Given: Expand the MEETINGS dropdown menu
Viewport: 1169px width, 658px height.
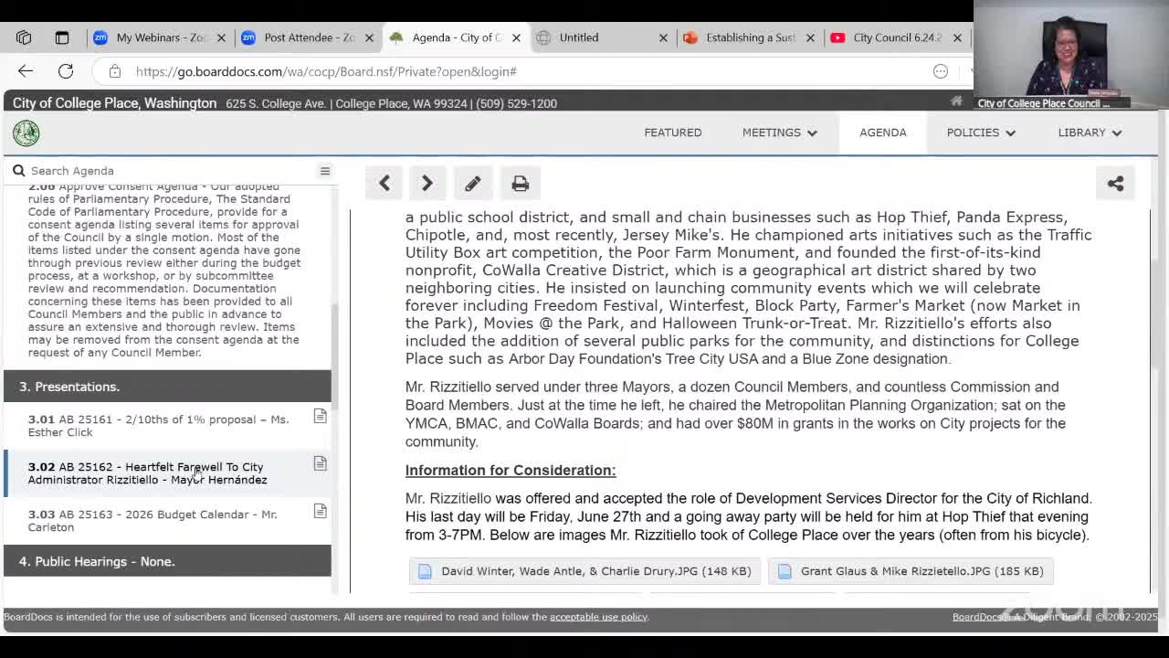Looking at the screenshot, I should pos(780,133).
